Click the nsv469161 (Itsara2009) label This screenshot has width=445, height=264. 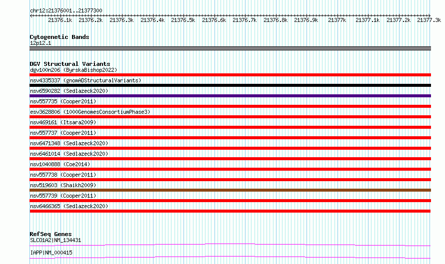coord(63,122)
